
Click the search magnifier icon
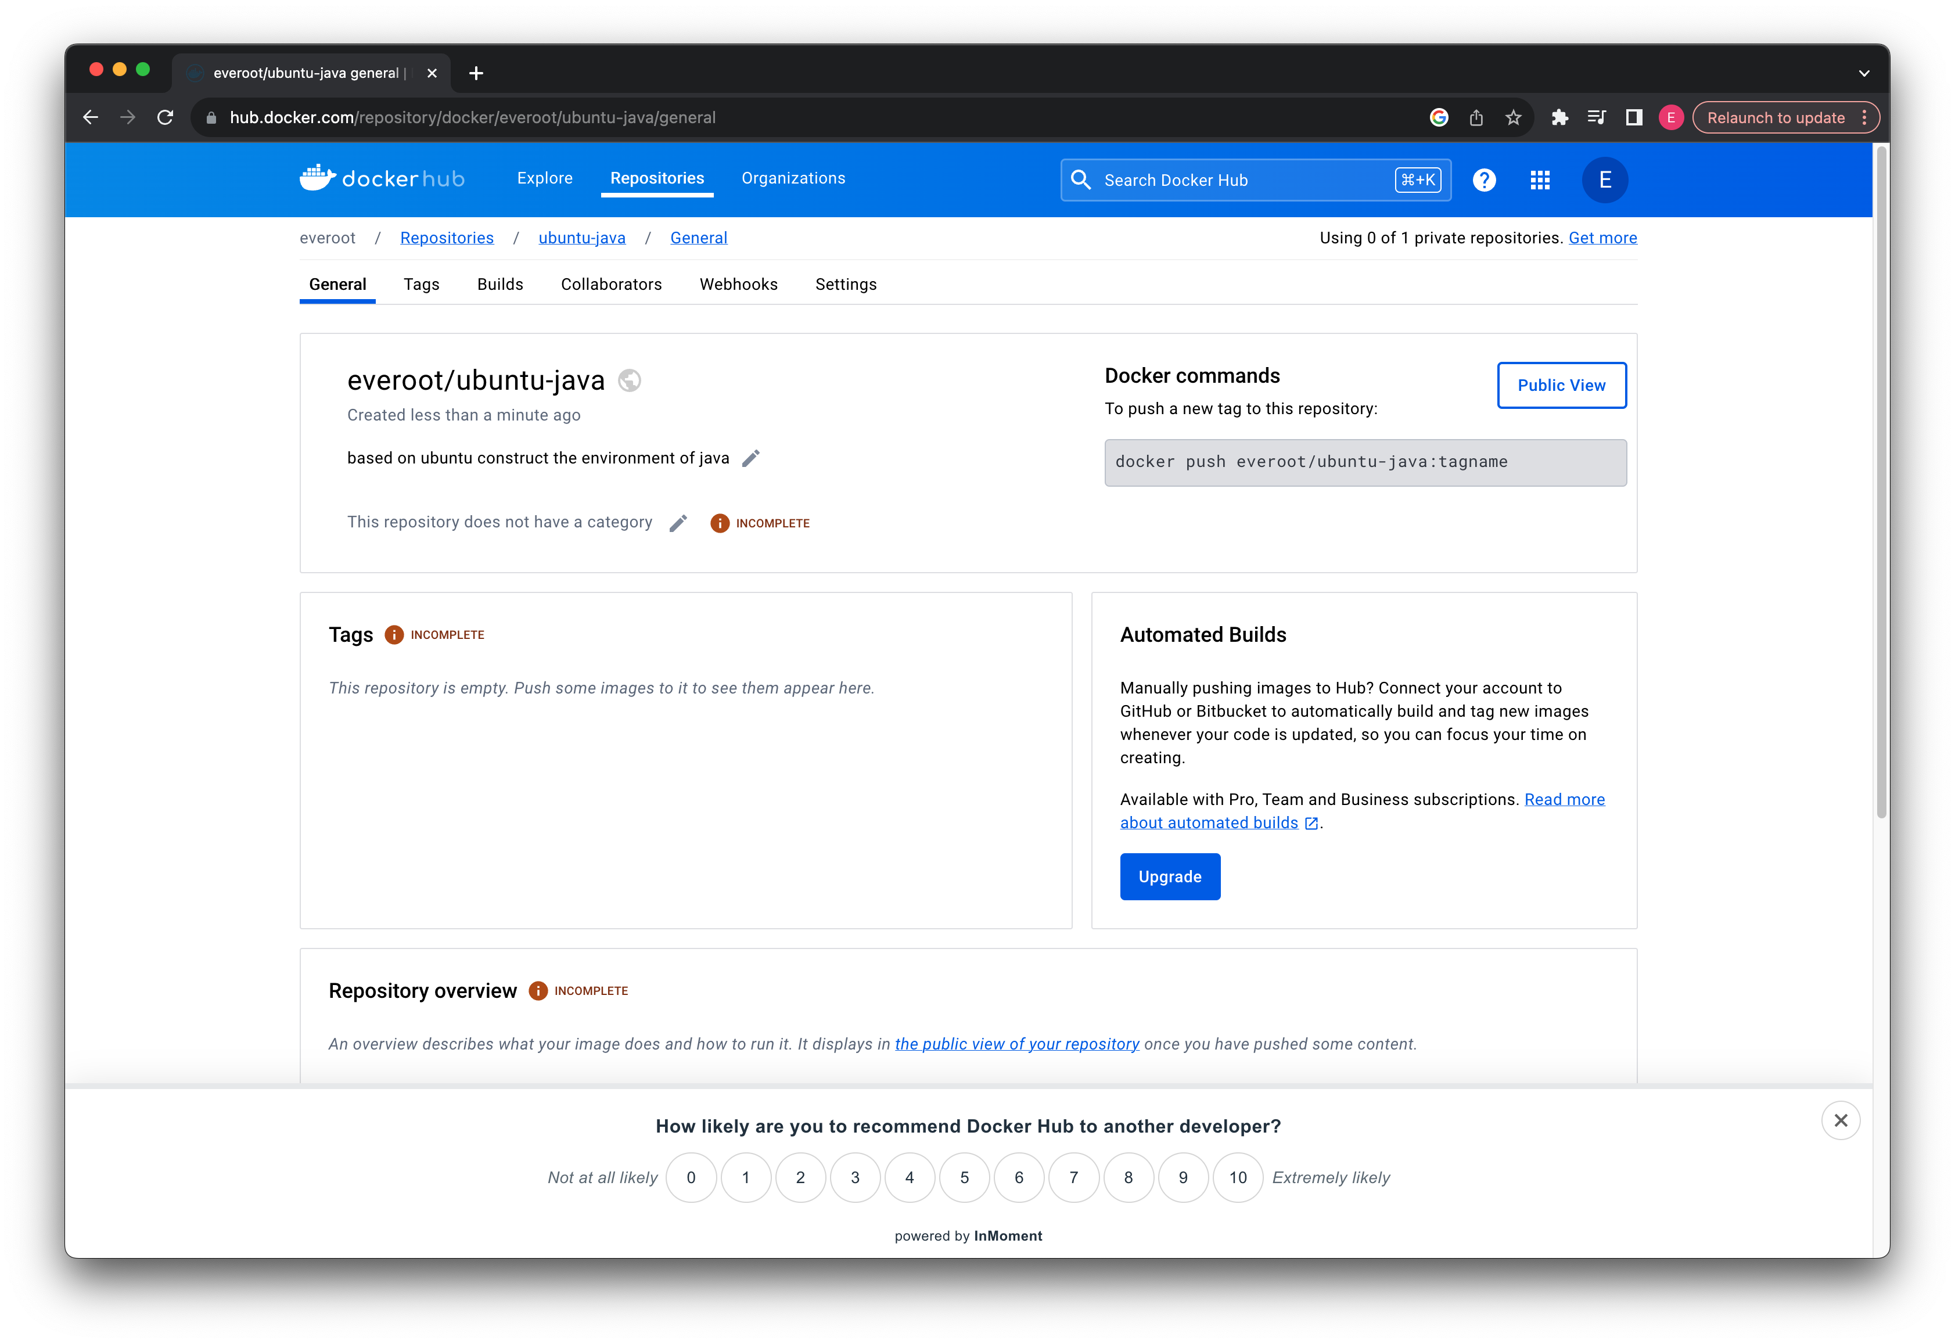(1080, 180)
